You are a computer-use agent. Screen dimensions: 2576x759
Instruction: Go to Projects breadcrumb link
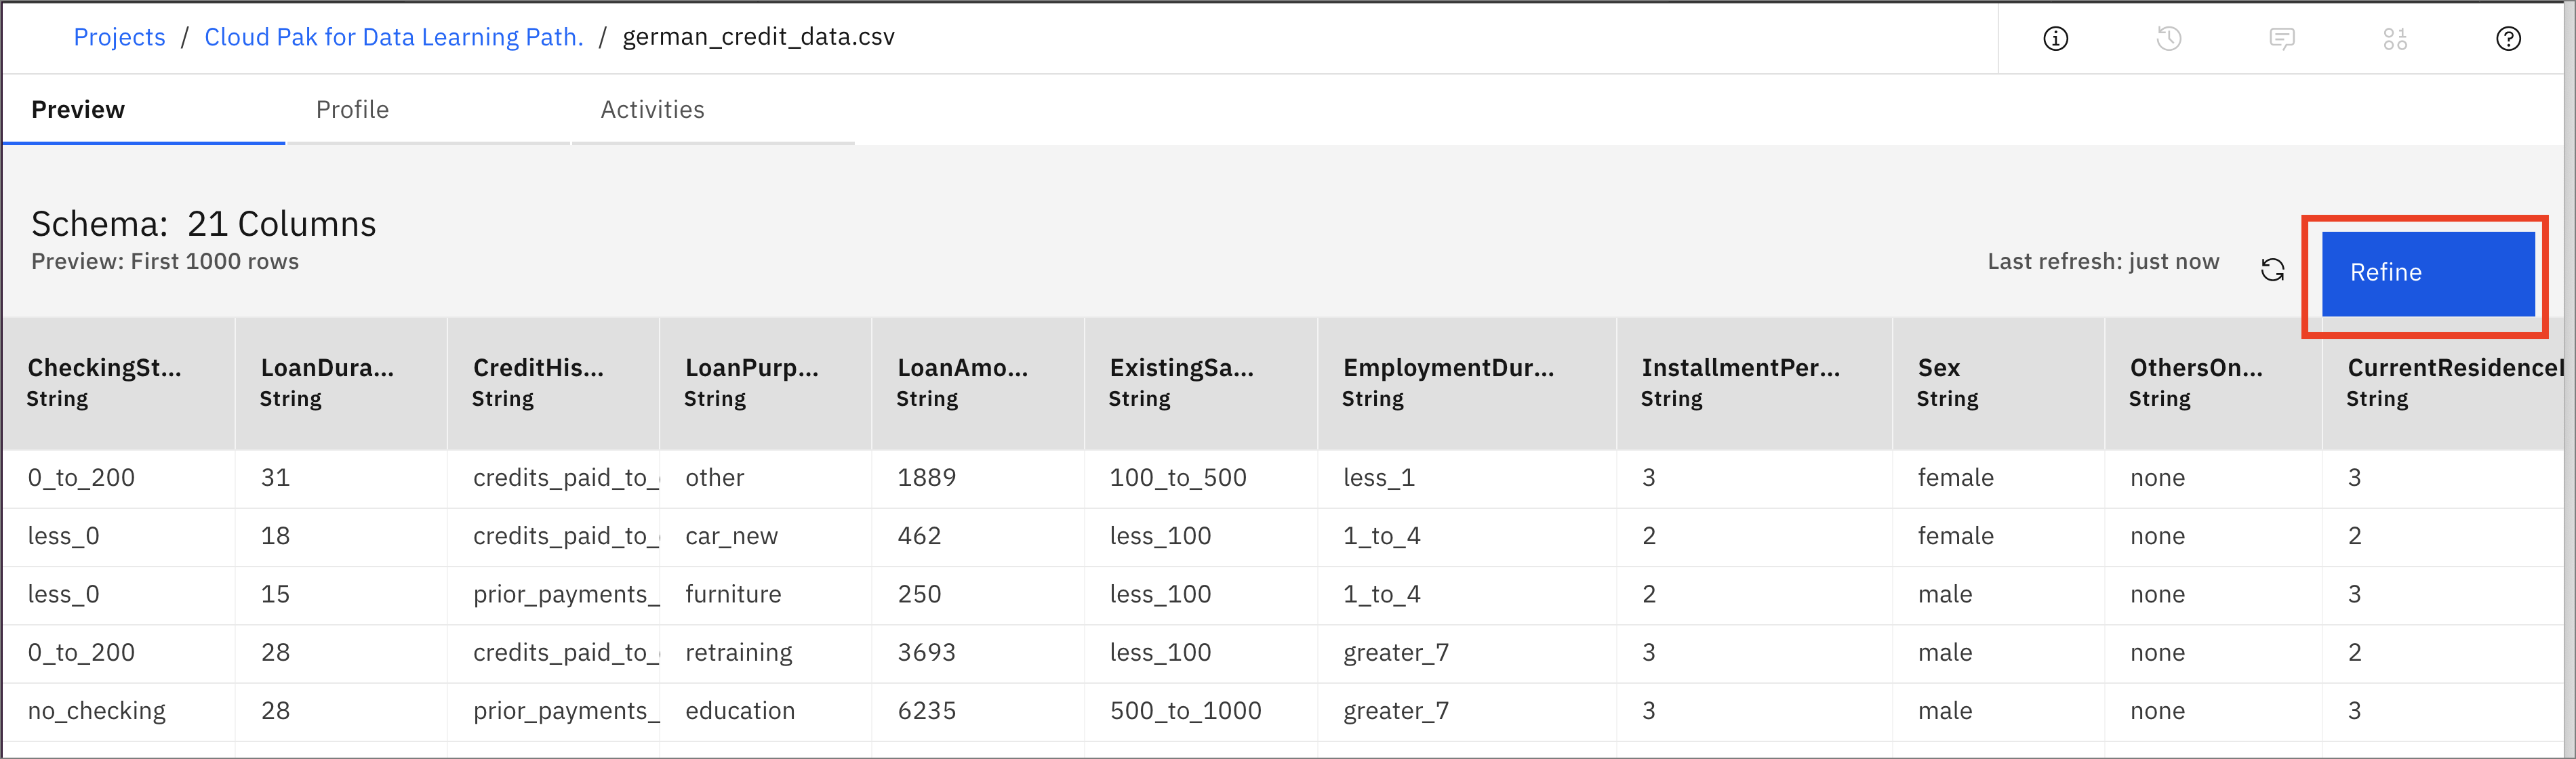(x=119, y=37)
